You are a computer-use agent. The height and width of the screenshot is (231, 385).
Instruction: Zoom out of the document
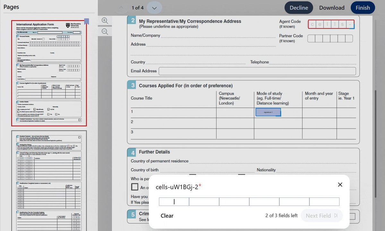click(105, 31)
